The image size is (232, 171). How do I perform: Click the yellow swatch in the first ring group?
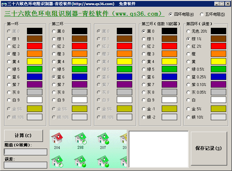35,61
